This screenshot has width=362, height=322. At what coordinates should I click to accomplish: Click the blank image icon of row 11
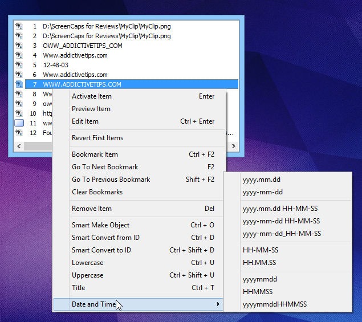[19, 123]
